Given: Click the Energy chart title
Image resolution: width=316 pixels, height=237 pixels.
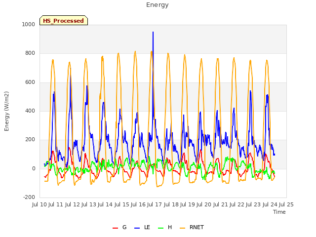Looking at the screenshot, I should 158,5.
